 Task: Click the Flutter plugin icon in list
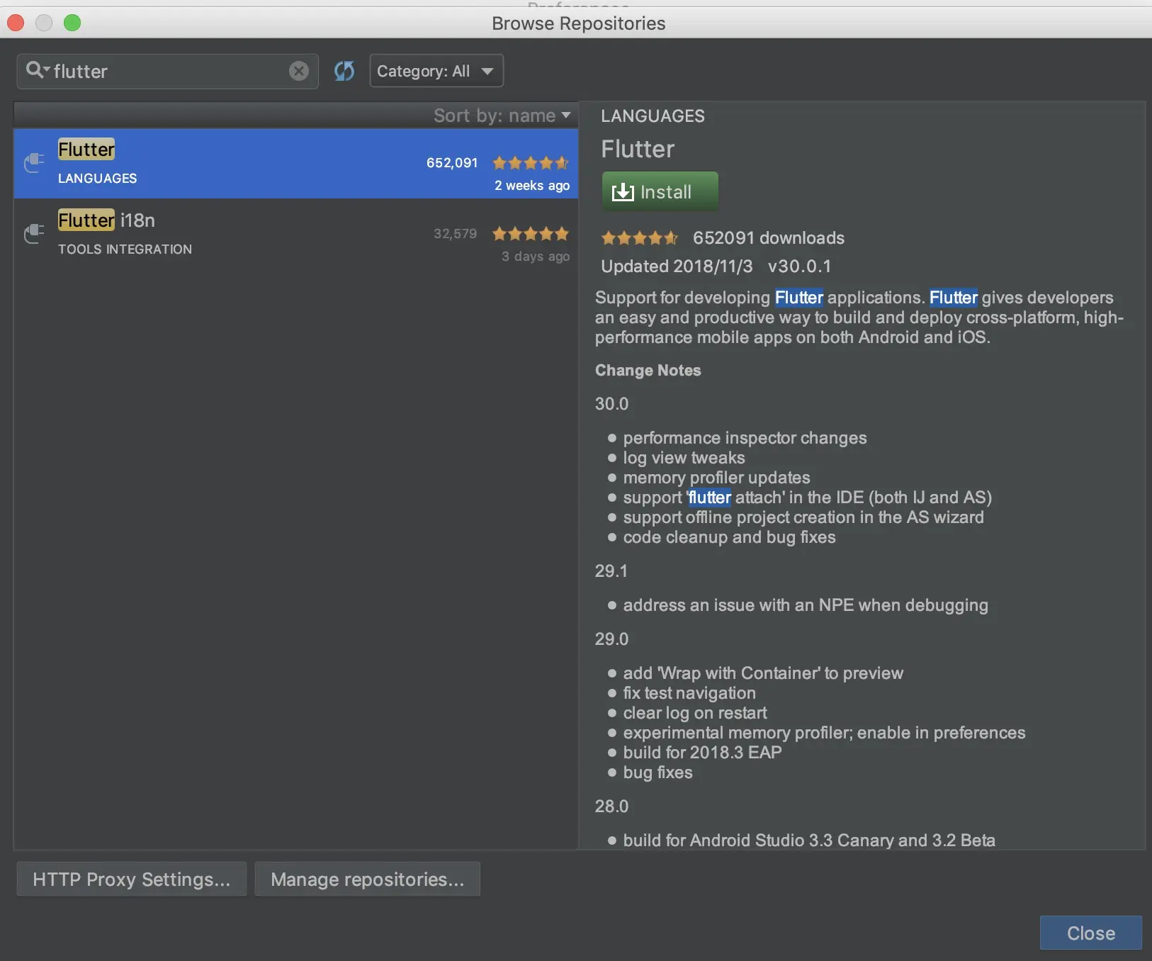pyautogui.click(x=34, y=163)
